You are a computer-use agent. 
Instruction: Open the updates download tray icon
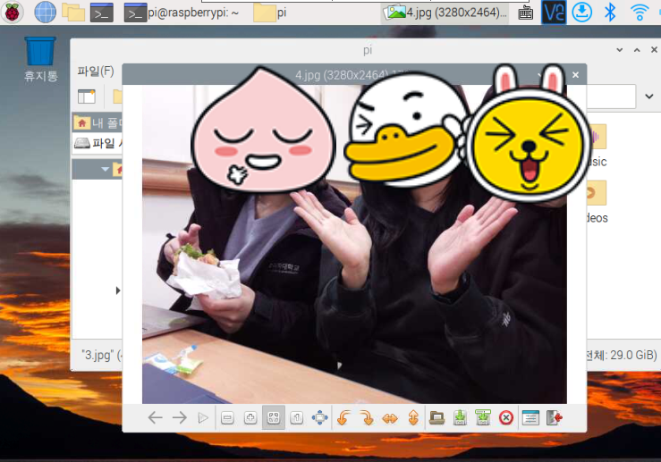tap(582, 13)
